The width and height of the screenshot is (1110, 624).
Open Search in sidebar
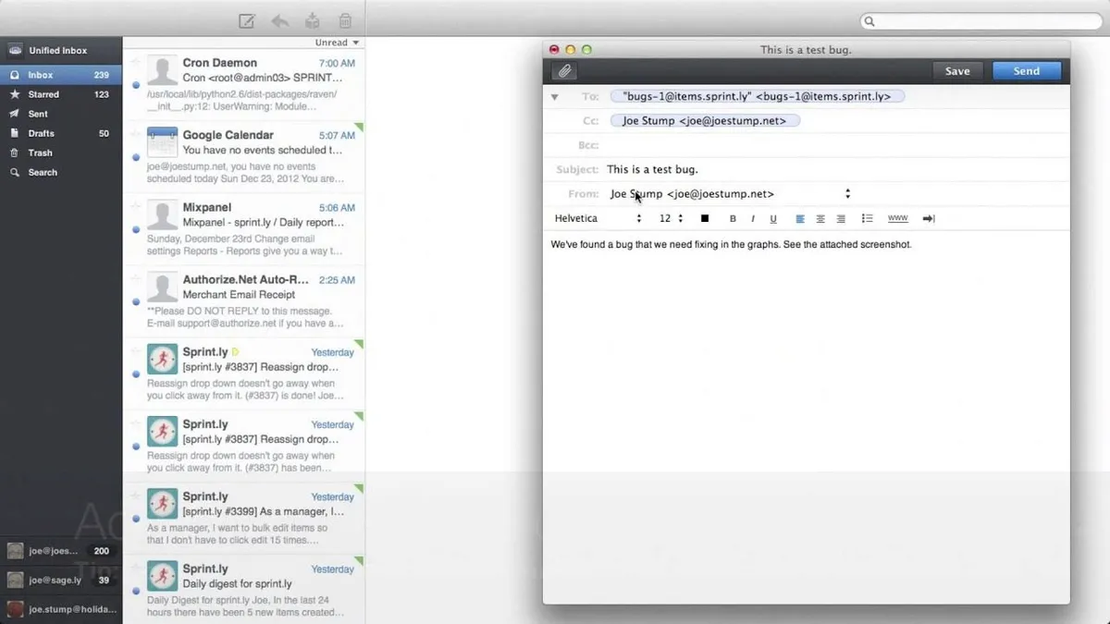pyautogui.click(x=61, y=172)
